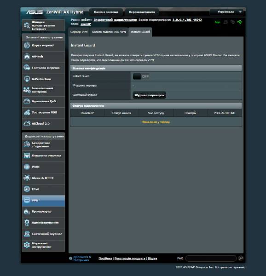The width and height of the screenshot is (266, 276).
Task: Click the SSID name link
Action: click(86, 24)
